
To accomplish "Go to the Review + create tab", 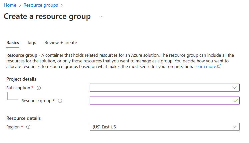I will coord(61,43).
